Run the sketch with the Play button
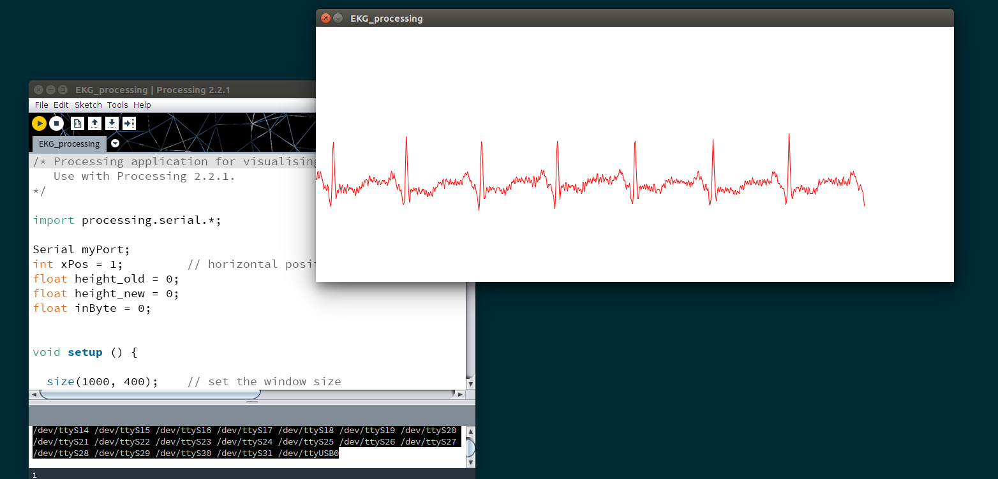The width and height of the screenshot is (998, 479). pyautogui.click(x=39, y=123)
